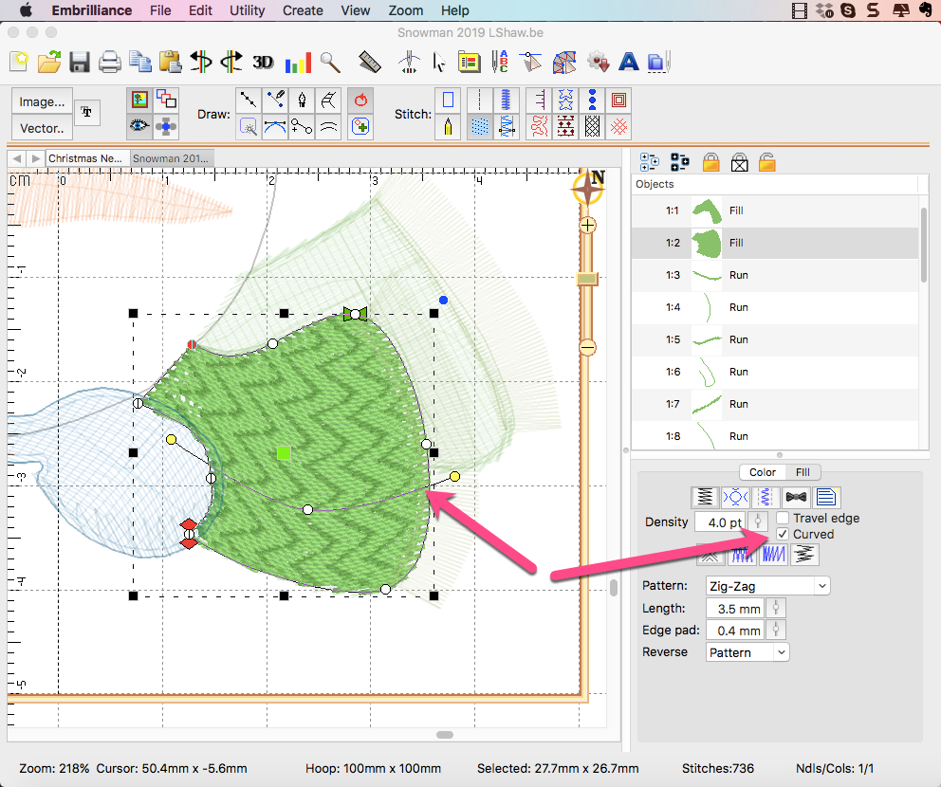
Task: Toggle the eye visibility button
Action: click(x=139, y=124)
